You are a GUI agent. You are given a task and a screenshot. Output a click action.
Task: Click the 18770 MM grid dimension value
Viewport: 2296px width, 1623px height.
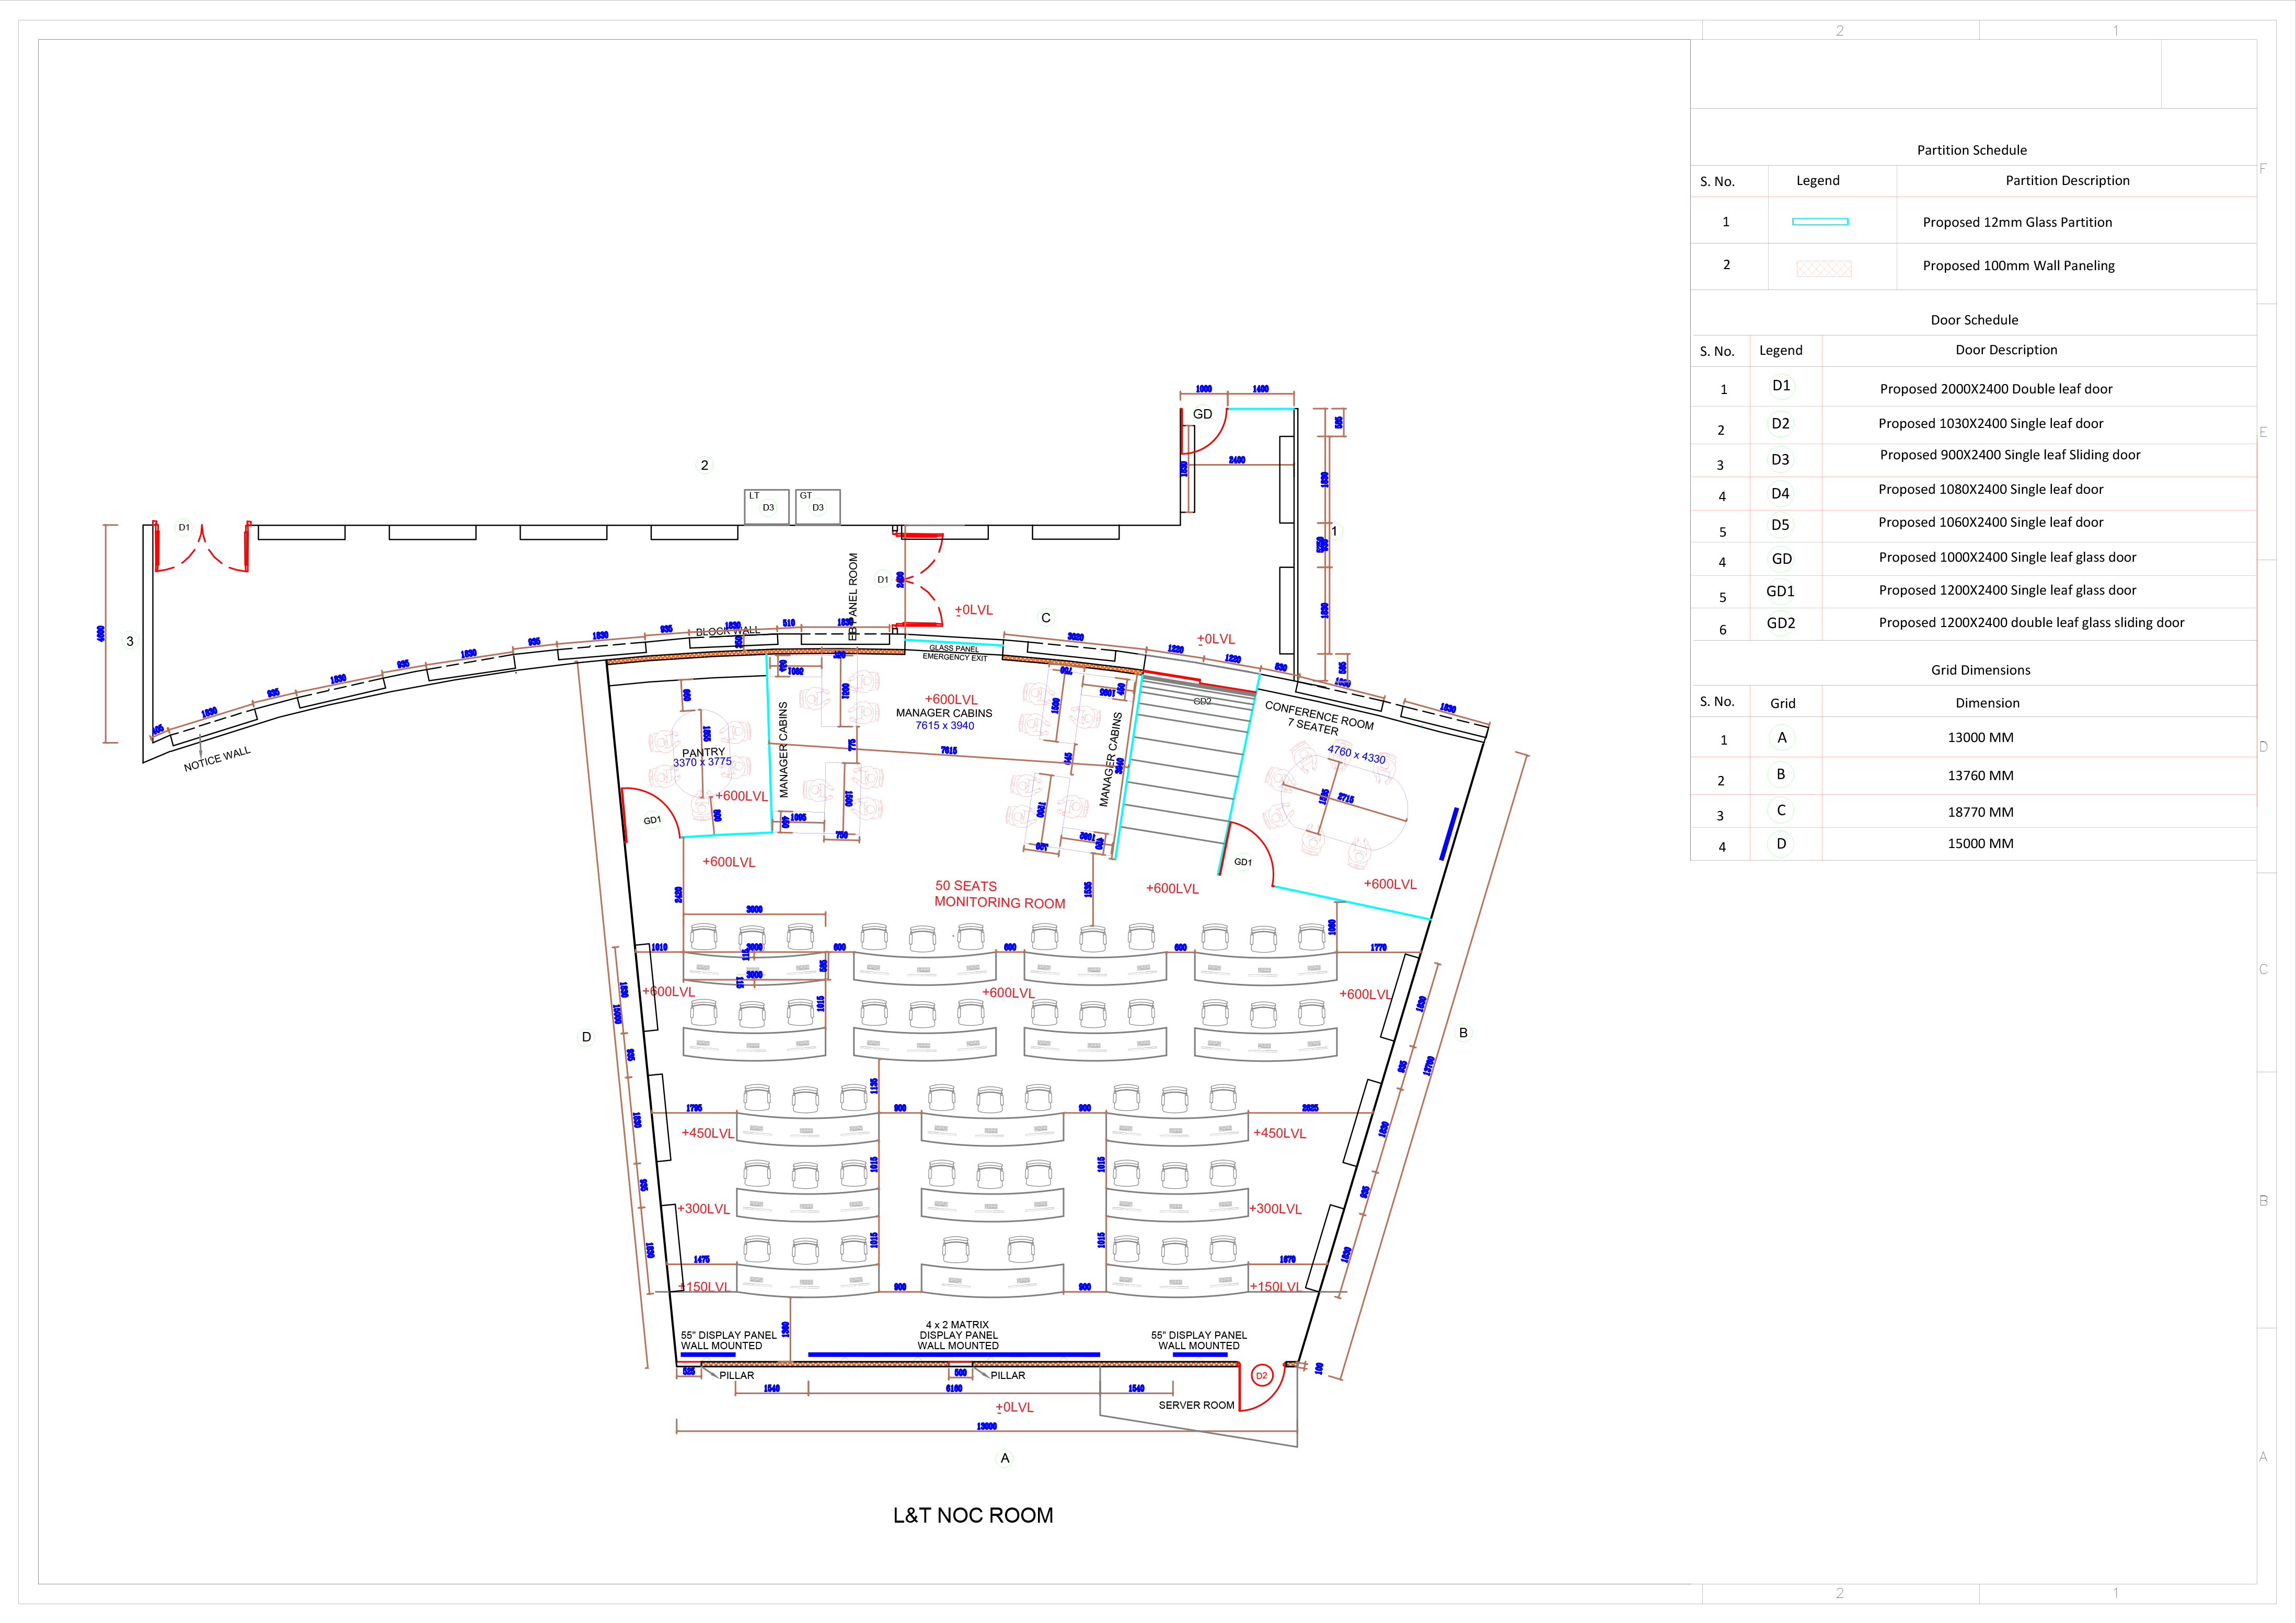[1980, 812]
